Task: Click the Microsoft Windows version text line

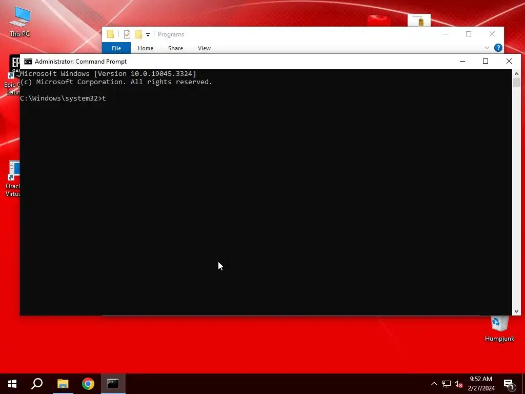Action: (108, 74)
